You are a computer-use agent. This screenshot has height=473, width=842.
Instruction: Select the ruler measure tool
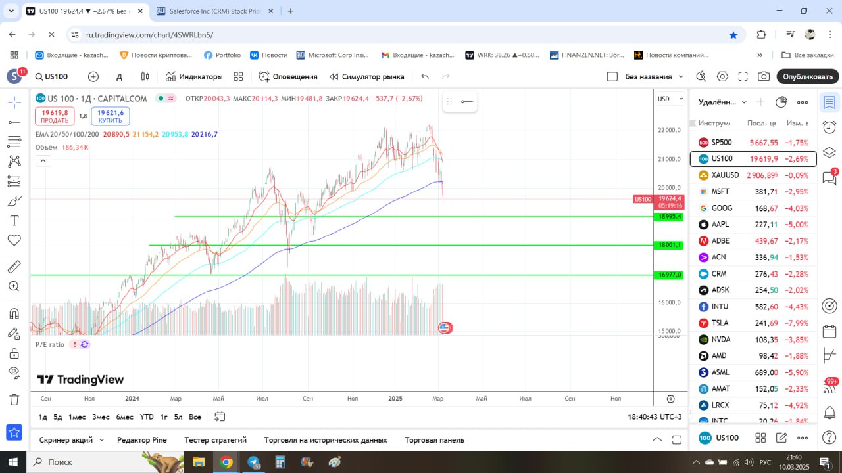pyautogui.click(x=14, y=267)
